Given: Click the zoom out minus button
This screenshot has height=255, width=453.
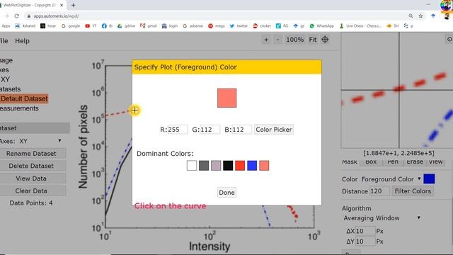Looking at the screenshot, I should point(277,40).
